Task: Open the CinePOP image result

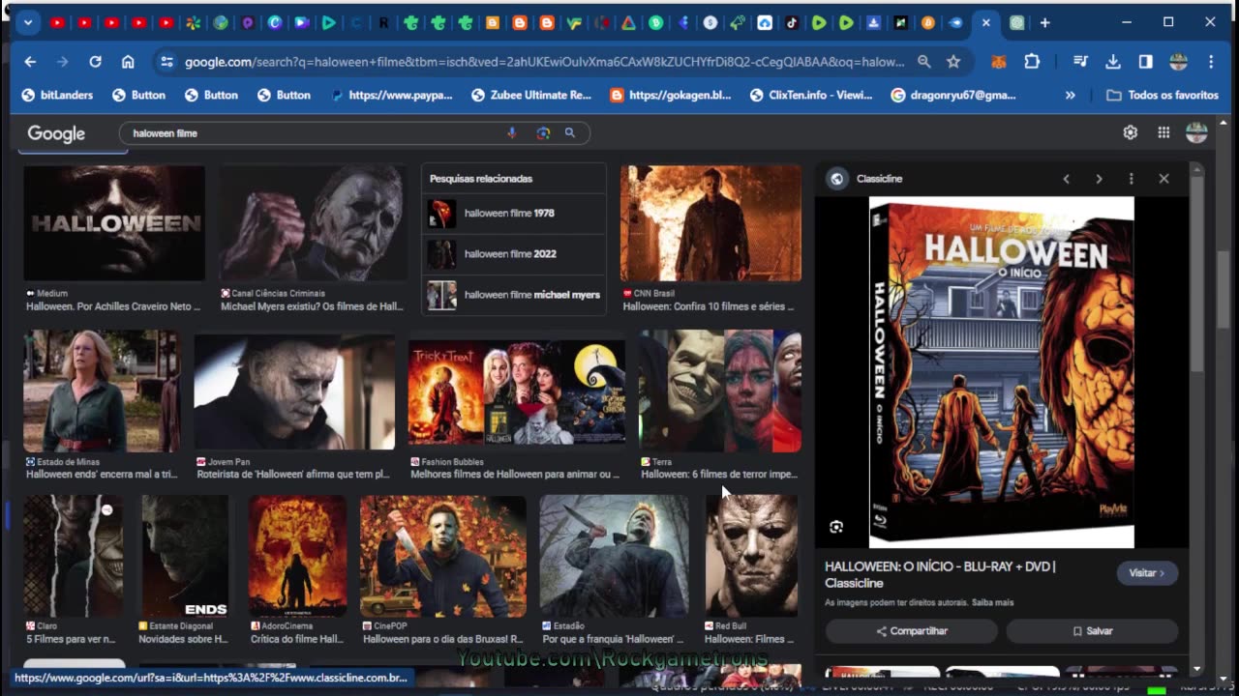Action: click(443, 556)
